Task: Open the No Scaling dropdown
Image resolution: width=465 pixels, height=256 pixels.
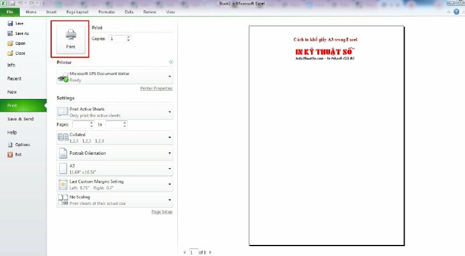Action: (115, 200)
